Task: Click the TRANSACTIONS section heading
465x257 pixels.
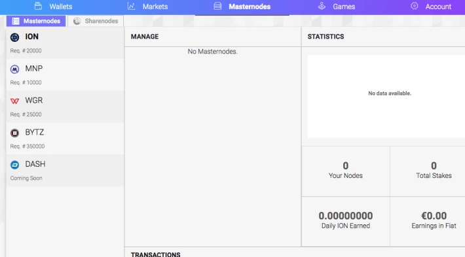Action: 155,254
